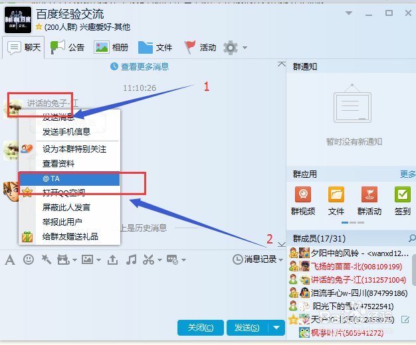Click the send picture icon
The height and width of the screenshot is (345, 416).
tap(87, 259)
